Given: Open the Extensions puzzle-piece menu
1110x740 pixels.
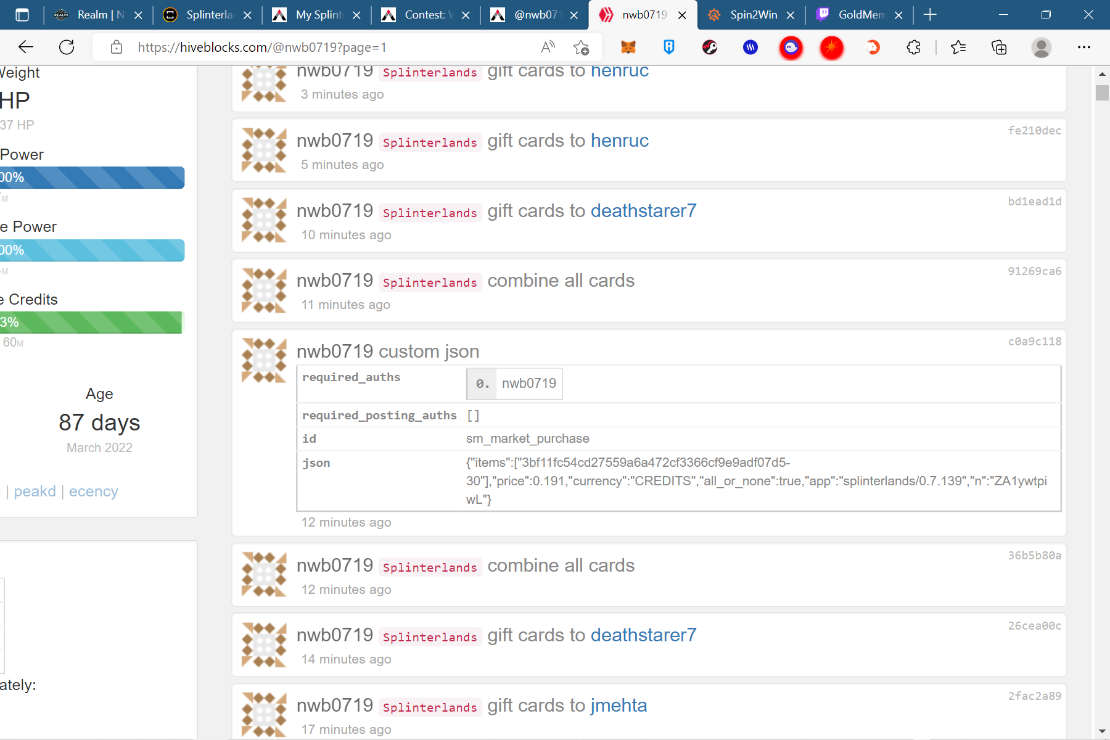Looking at the screenshot, I should (x=913, y=47).
